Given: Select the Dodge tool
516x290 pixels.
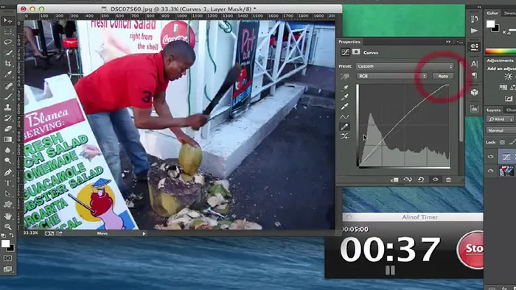Looking at the screenshot, I should tap(7, 160).
